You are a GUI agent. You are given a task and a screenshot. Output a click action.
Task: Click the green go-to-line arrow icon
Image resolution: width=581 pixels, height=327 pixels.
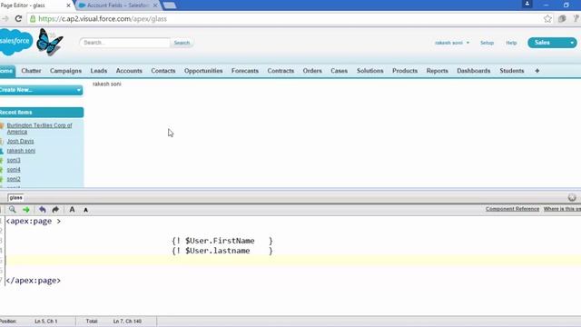[x=26, y=210]
